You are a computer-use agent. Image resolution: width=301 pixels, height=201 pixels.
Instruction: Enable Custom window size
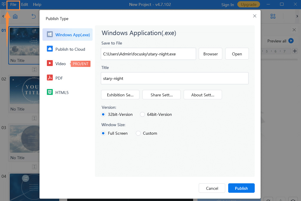[x=138, y=133]
